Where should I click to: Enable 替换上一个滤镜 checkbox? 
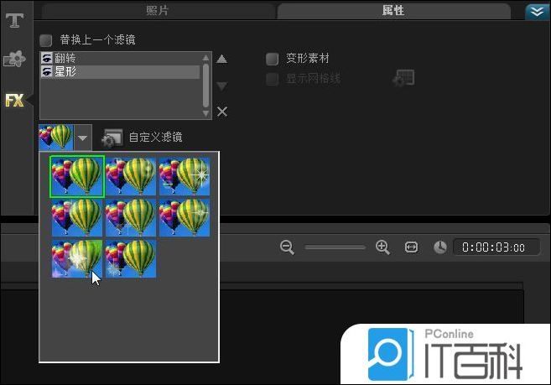pos(45,40)
